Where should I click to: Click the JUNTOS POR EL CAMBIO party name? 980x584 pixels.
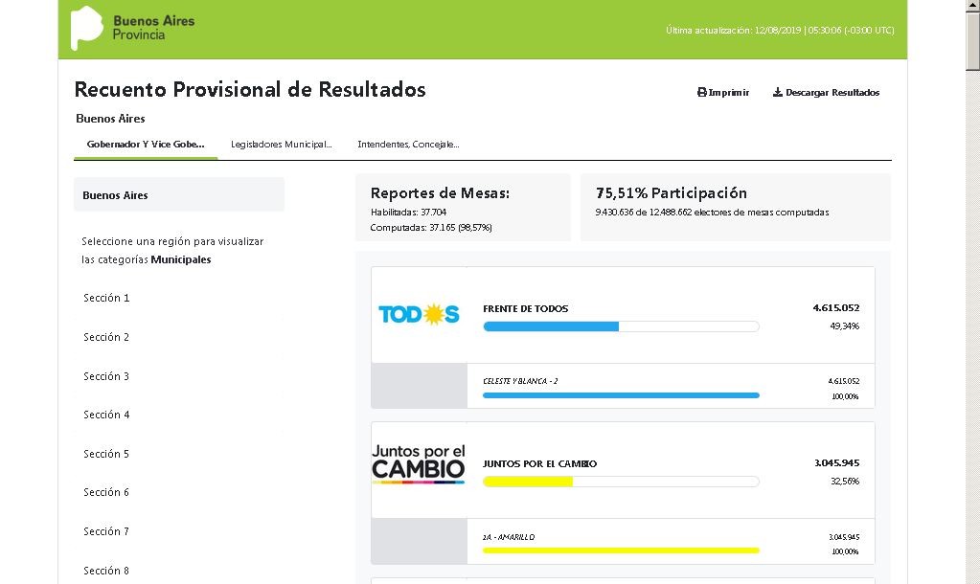(x=540, y=464)
